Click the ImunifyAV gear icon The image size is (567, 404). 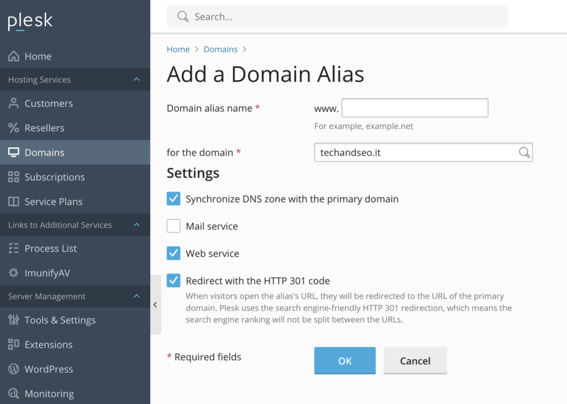pyautogui.click(x=14, y=273)
